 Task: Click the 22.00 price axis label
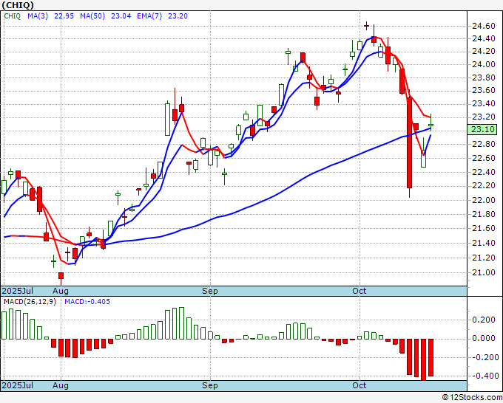click(x=484, y=200)
